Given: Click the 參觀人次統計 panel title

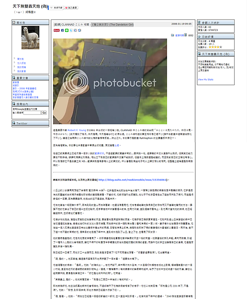Looking at the screenshot, I should [x=211, y=22].
